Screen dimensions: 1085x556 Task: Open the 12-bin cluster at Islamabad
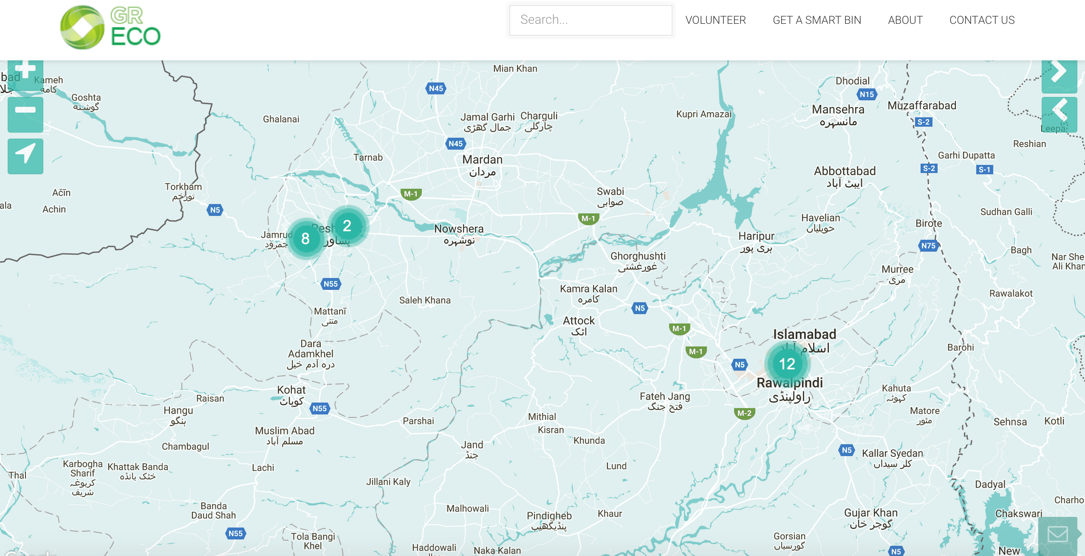[x=787, y=364]
